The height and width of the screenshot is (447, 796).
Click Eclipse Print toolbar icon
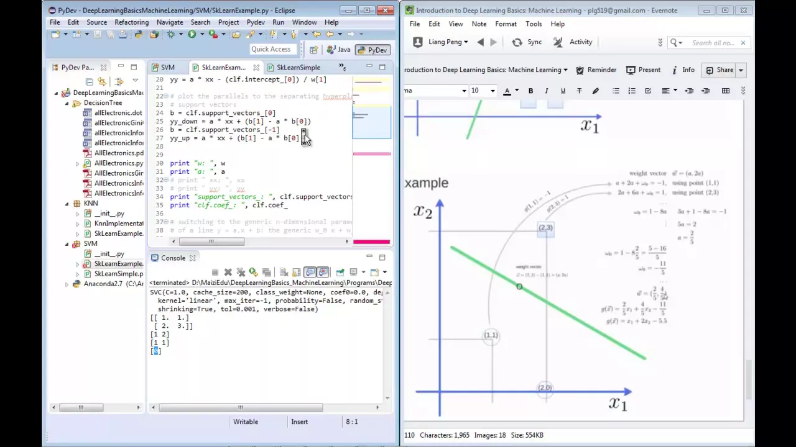click(x=123, y=34)
